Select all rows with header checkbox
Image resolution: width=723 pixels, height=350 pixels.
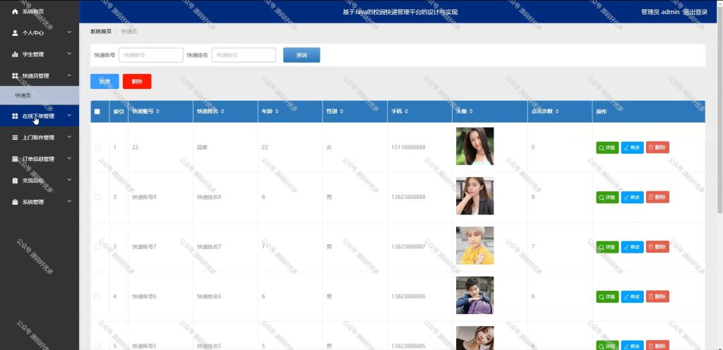click(x=97, y=111)
